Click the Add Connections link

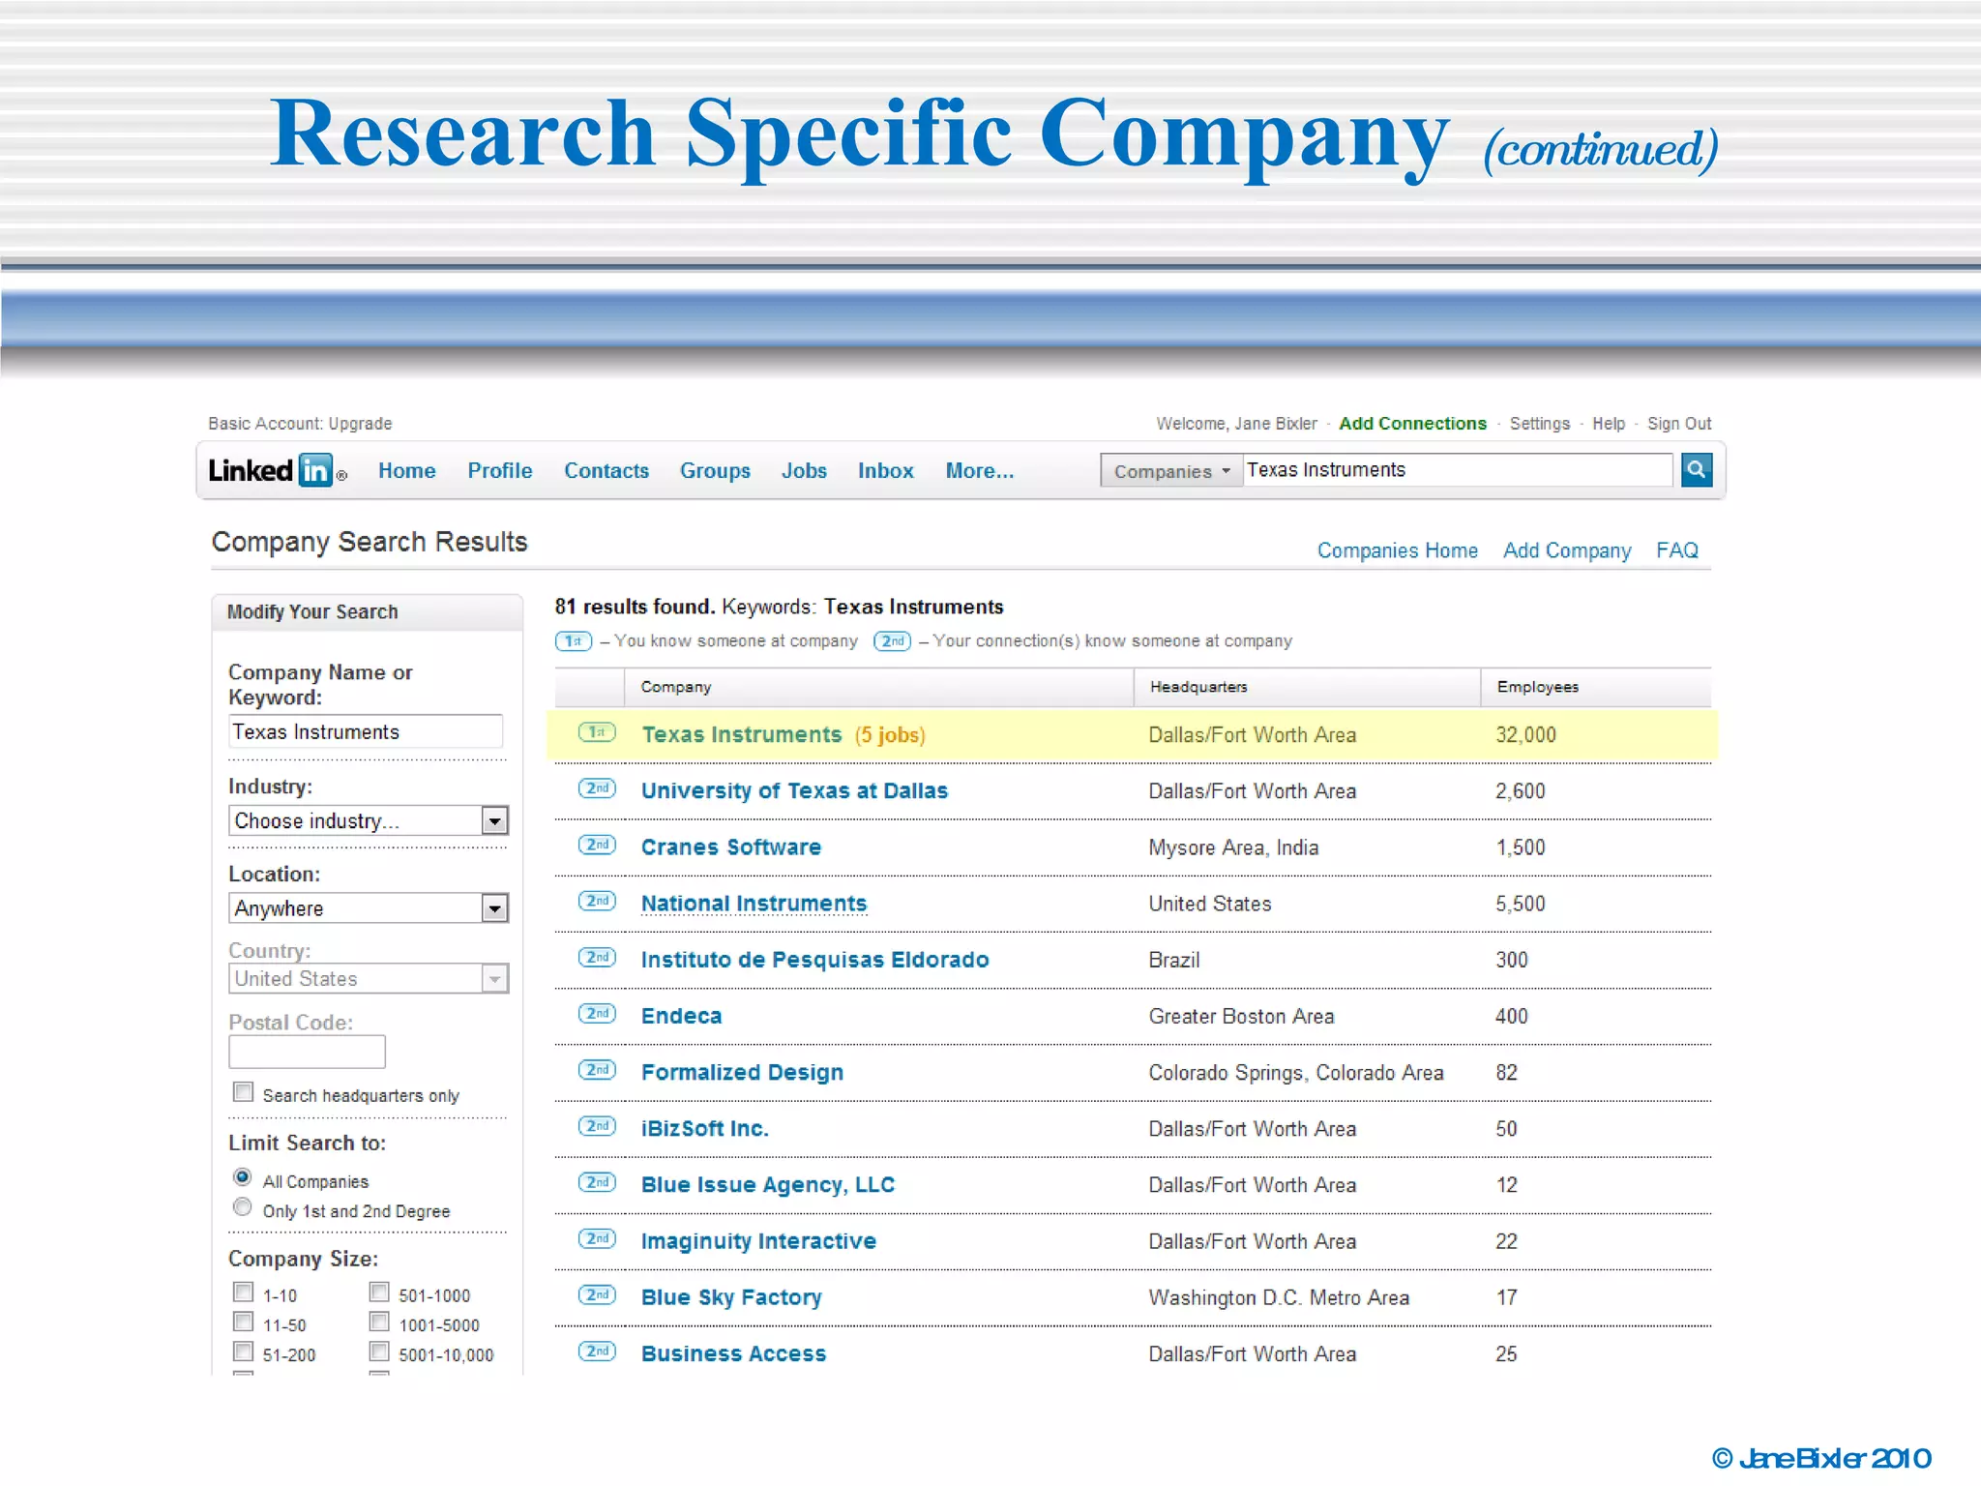click(1412, 424)
